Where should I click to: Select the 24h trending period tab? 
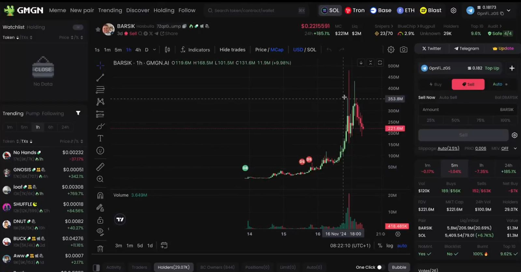65,127
